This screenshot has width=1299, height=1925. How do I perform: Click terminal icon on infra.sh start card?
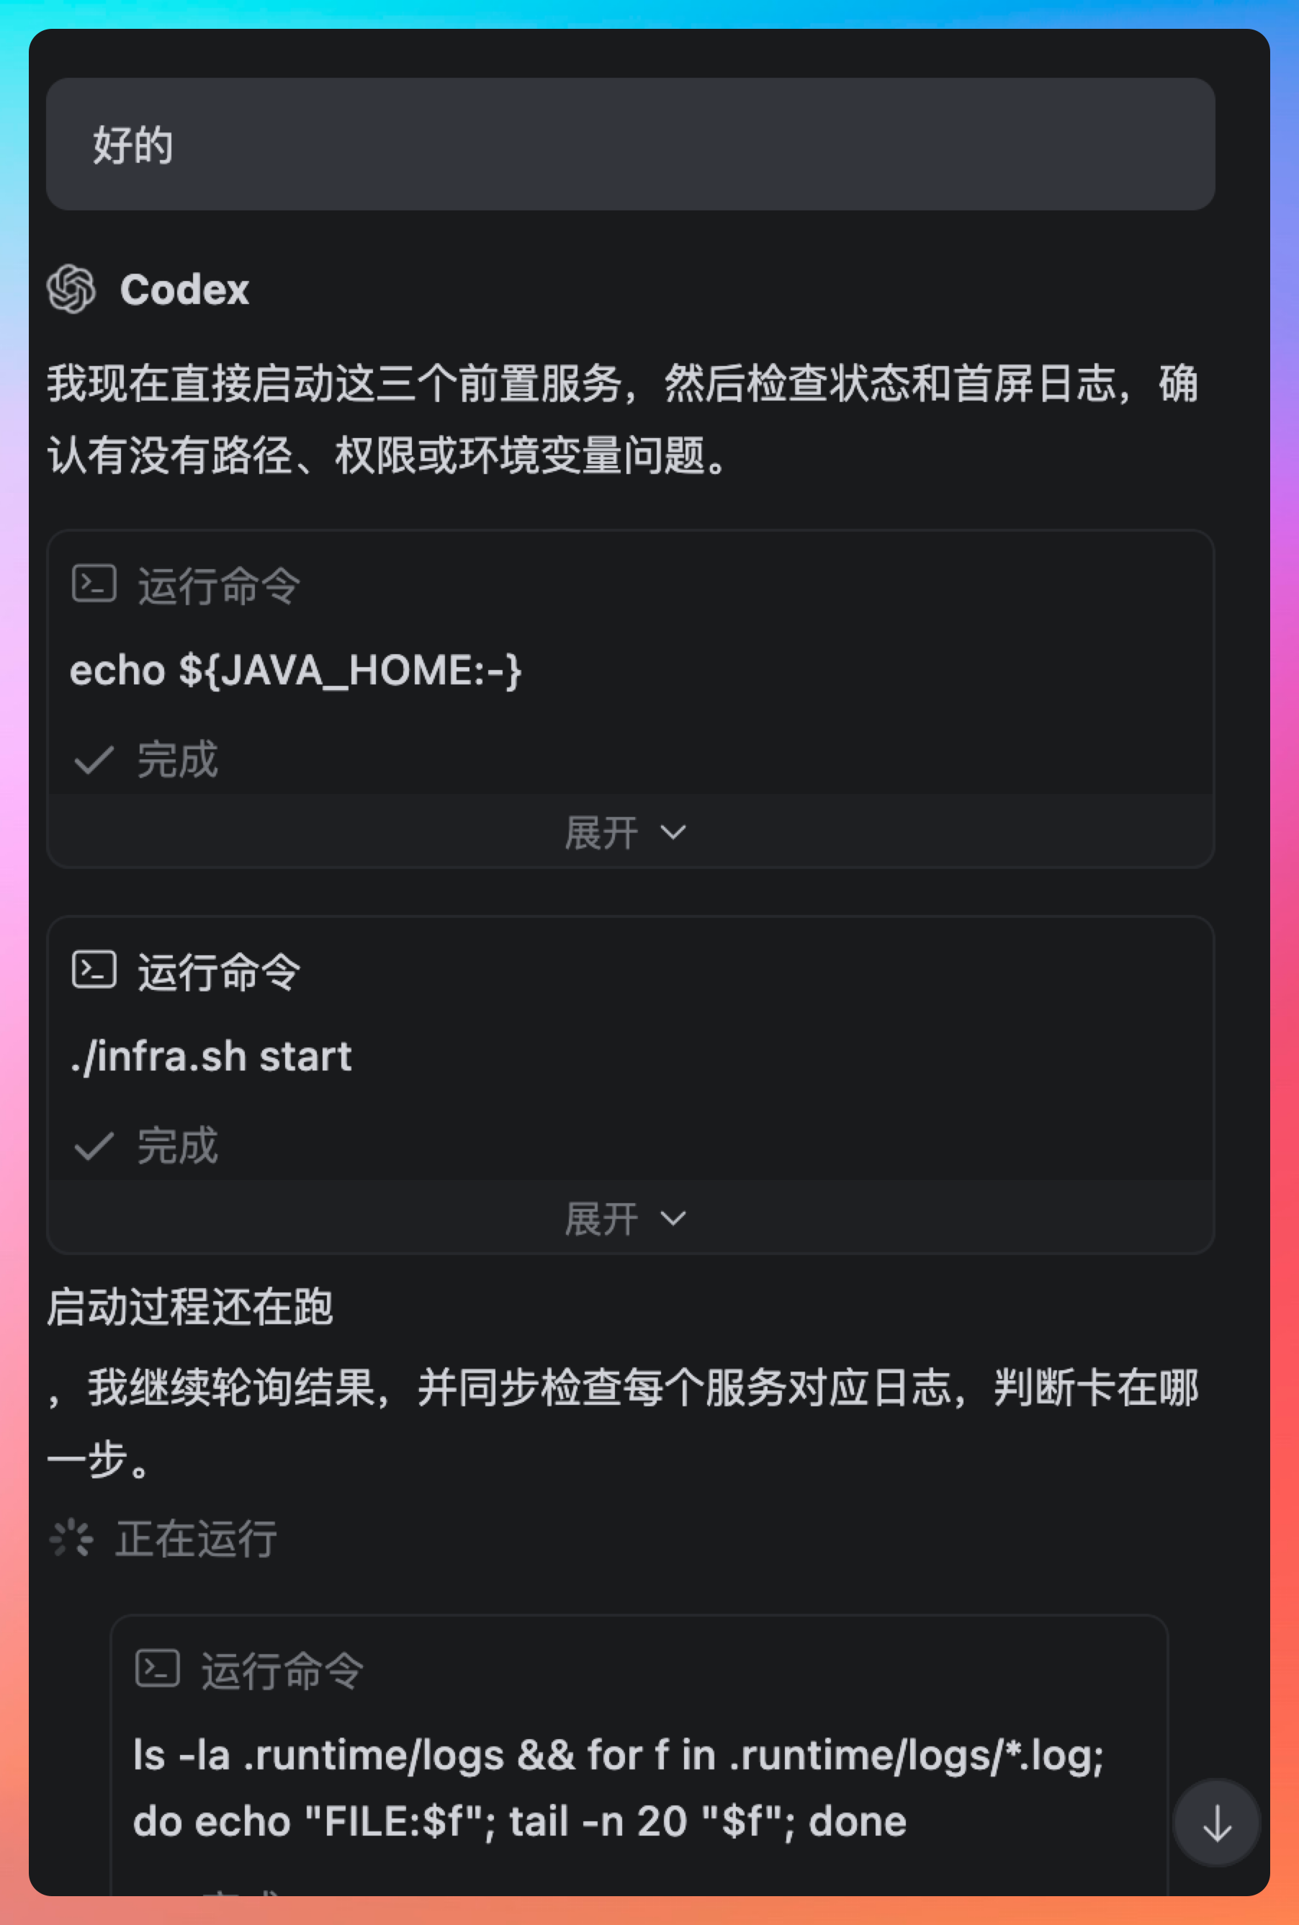click(94, 970)
